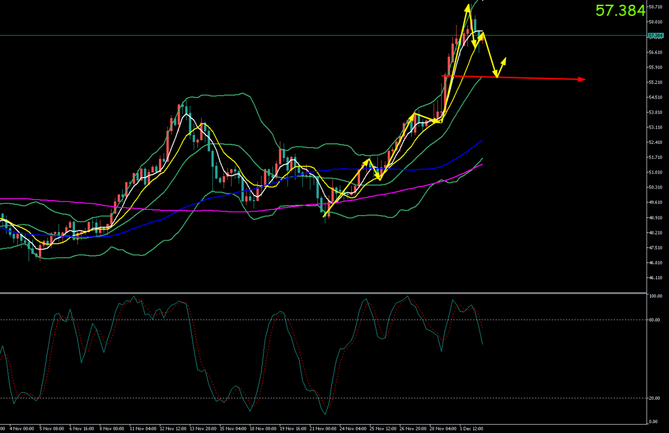Click the stochastic's lowest dip near 21 Nov

(326, 414)
